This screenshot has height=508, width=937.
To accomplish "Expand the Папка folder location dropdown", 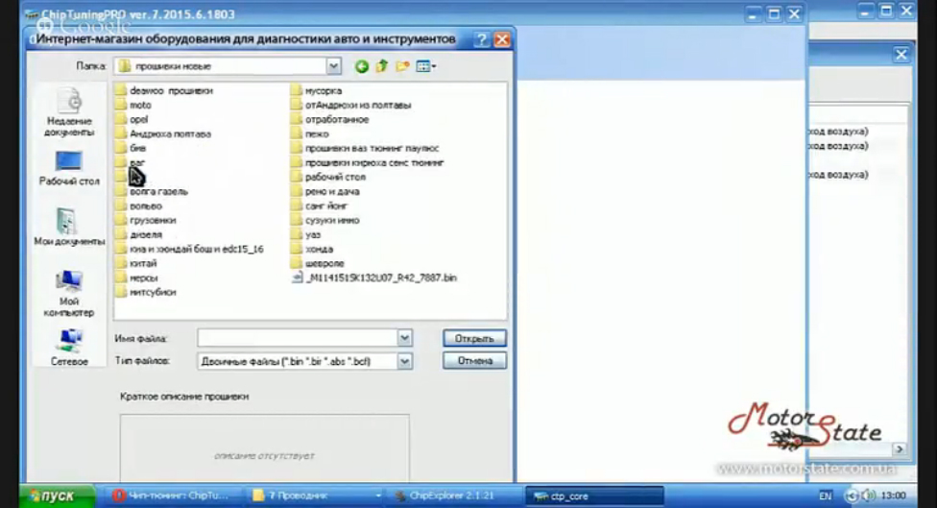I will 333,66.
